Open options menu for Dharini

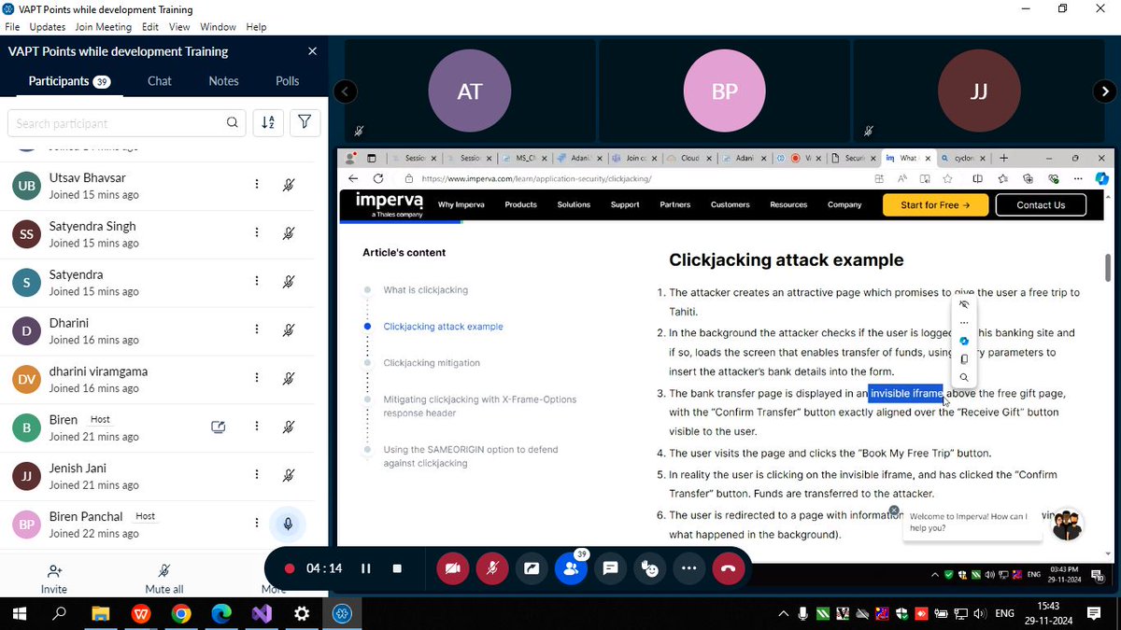(x=257, y=329)
